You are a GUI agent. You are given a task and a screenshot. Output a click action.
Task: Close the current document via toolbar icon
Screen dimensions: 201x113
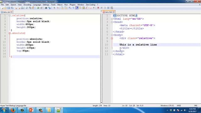[16, 8]
